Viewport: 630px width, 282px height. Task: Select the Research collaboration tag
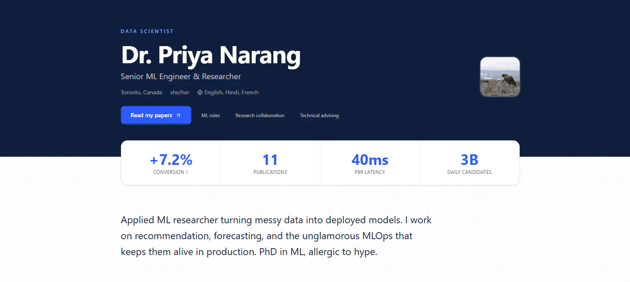(x=260, y=115)
